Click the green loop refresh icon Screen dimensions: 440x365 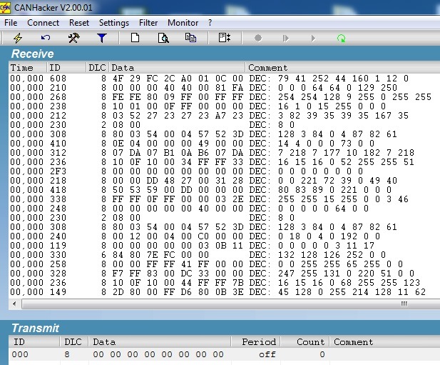(x=341, y=38)
